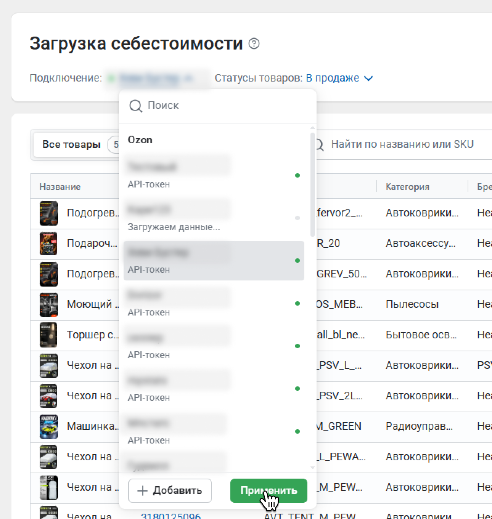
Task: Click Добавить button to add connection
Action: point(170,491)
